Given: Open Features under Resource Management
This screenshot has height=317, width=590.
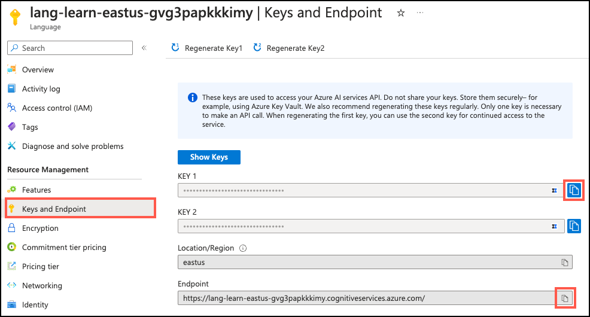Looking at the screenshot, I should click(37, 190).
